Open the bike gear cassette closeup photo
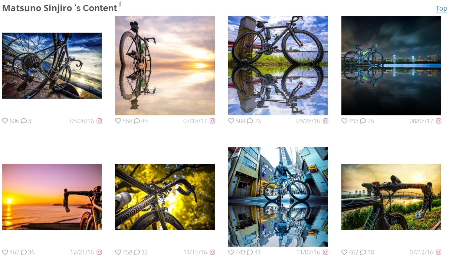Image resolution: width=449 pixels, height=260 pixels. point(52,66)
